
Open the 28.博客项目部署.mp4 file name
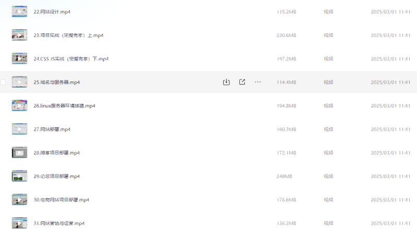(x=57, y=153)
